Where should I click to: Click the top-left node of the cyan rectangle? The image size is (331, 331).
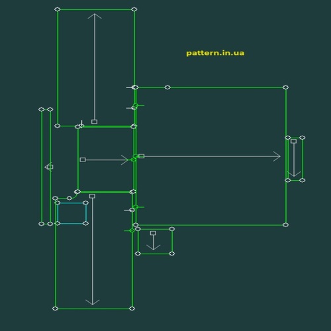(x=58, y=203)
